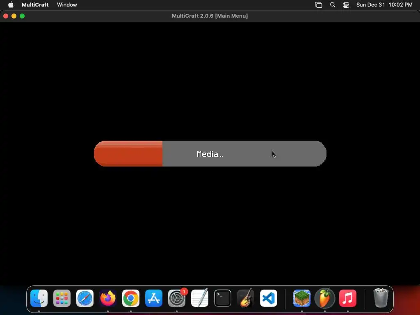
Task: Open the Window menu
Action: click(x=67, y=5)
